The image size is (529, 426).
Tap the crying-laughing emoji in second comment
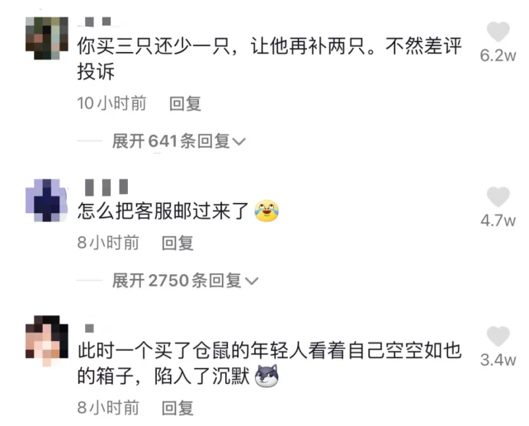[267, 211]
